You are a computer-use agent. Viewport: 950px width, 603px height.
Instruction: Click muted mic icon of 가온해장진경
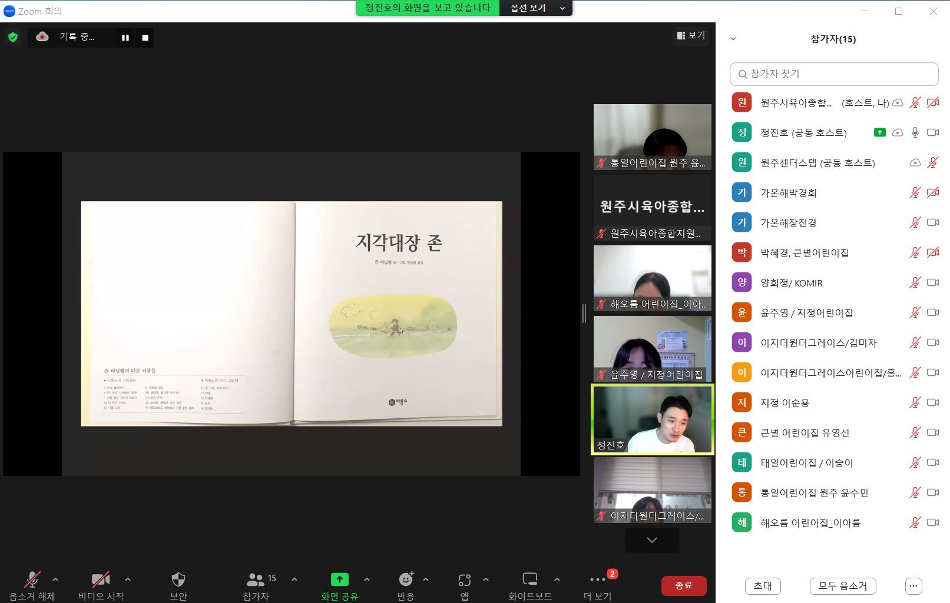click(x=915, y=223)
